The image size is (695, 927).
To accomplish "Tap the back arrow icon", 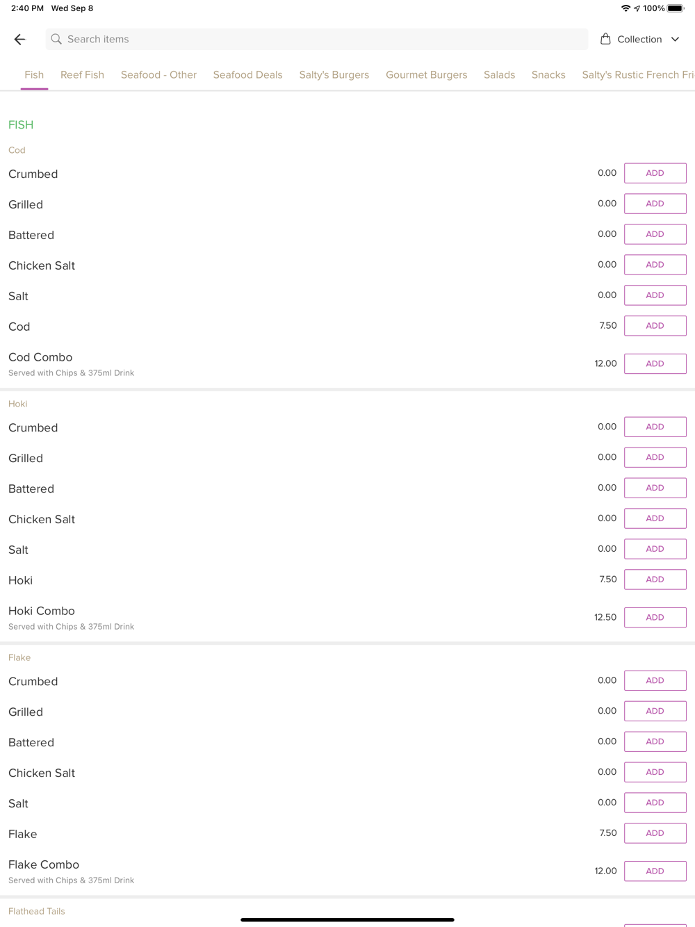I will [x=19, y=40].
